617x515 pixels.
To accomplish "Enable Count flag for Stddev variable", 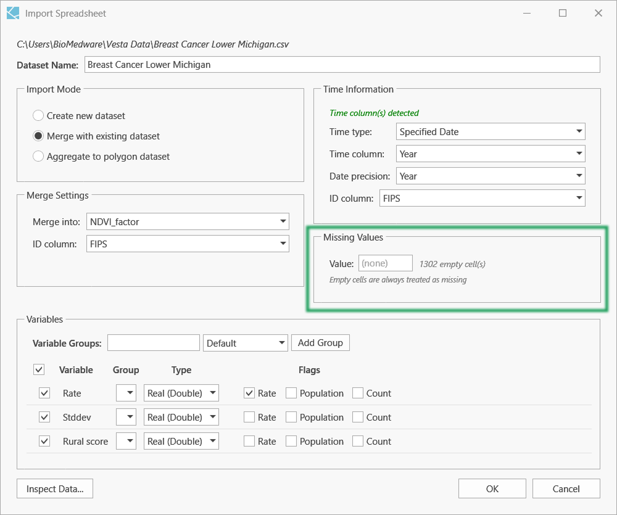I will coord(358,417).
